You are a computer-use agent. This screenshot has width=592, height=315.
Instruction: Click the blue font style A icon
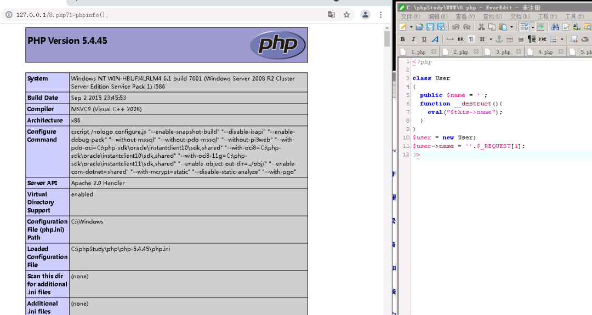pyautogui.click(x=435, y=39)
